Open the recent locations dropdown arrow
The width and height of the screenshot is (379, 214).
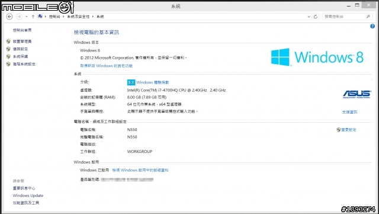coord(26,17)
